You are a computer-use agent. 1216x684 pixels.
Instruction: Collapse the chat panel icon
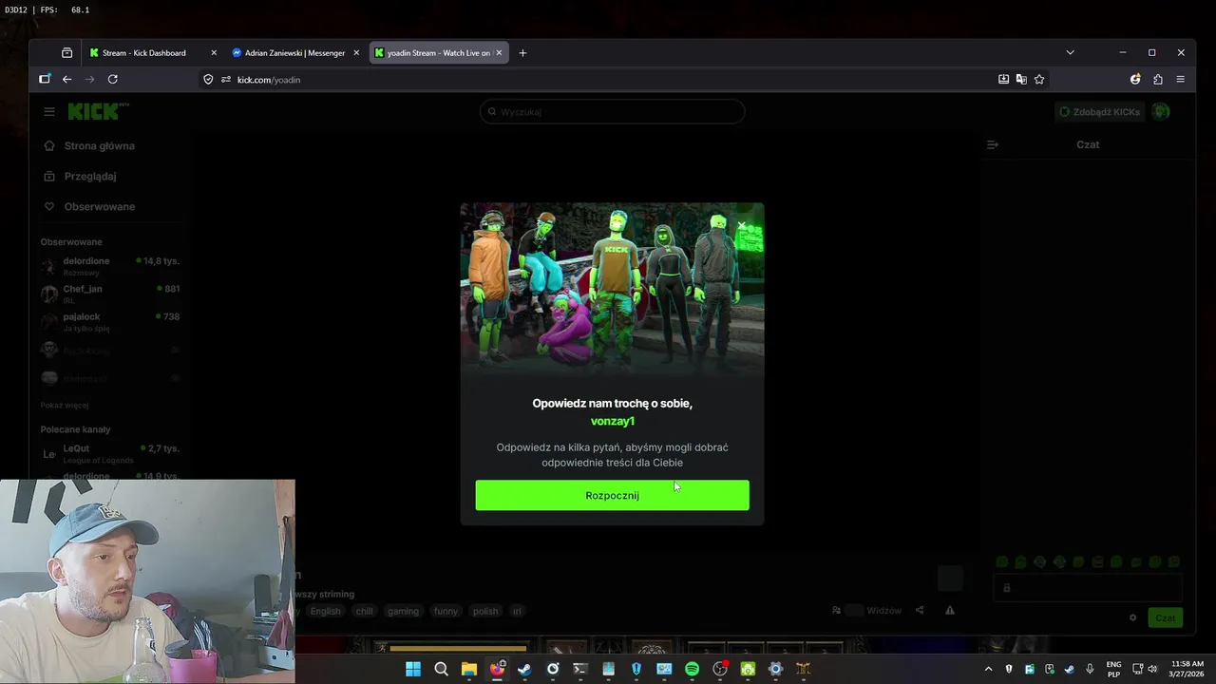(x=992, y=145)
